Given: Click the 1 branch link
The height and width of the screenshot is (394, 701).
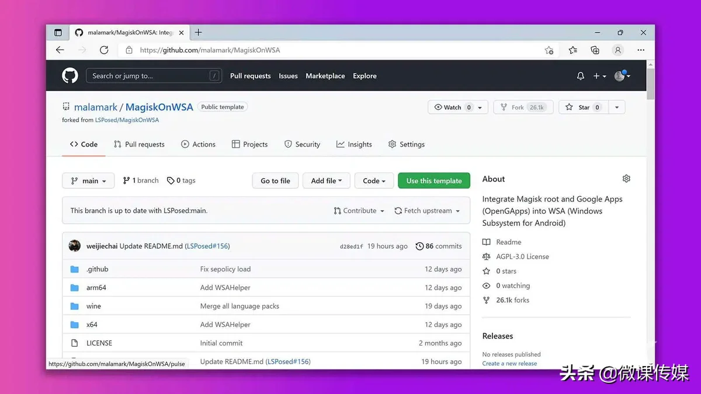Looking at the screenshot, I should click(x=141, y=181).
